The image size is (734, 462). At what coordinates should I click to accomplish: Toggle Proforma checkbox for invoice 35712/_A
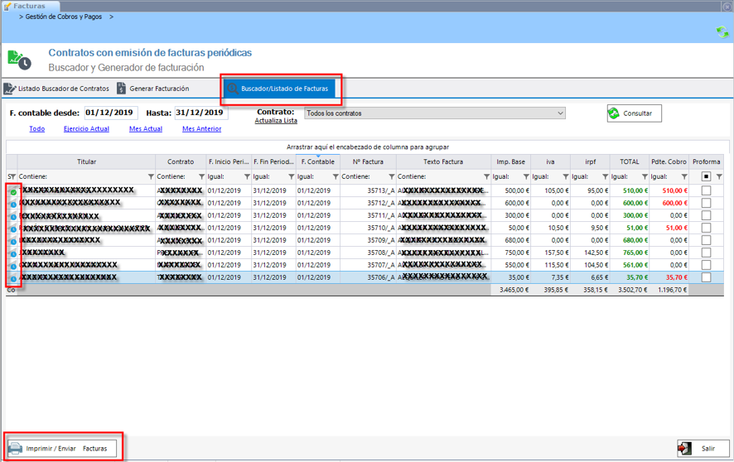pos(706,203)
